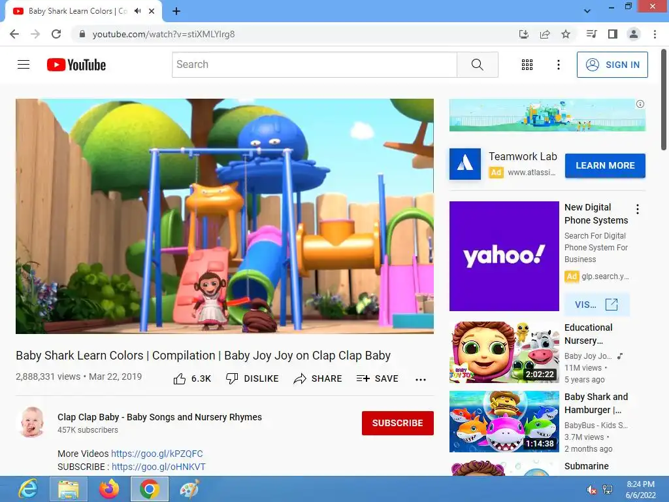The width and height of the screenshot is (669, 502).
Task: Open Paint from taskbar
Action: pyautogui.click(x=189, y=489)
